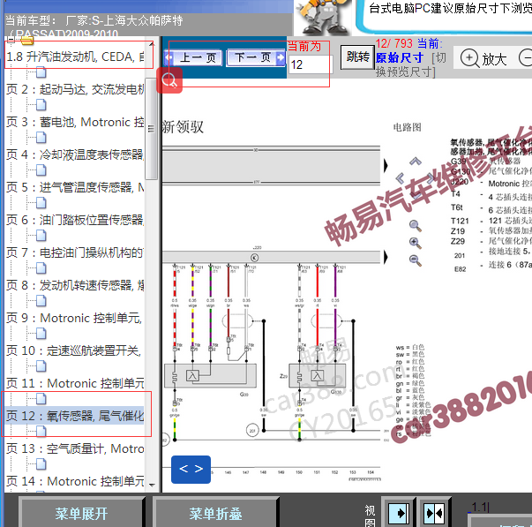Select tree item 页 6 油门踏板位置传感器
Screen dimensions: 532x527
coord(75,220)
